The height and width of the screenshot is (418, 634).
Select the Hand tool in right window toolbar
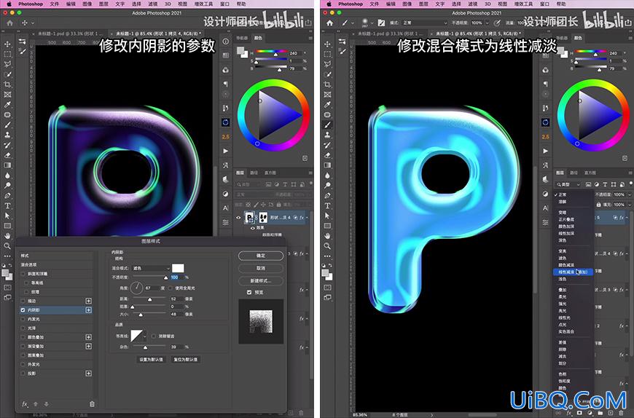coord(327,235)
